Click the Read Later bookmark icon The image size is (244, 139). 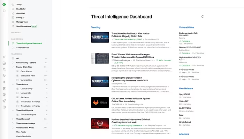pyautogui.click(x=13, y=9)
